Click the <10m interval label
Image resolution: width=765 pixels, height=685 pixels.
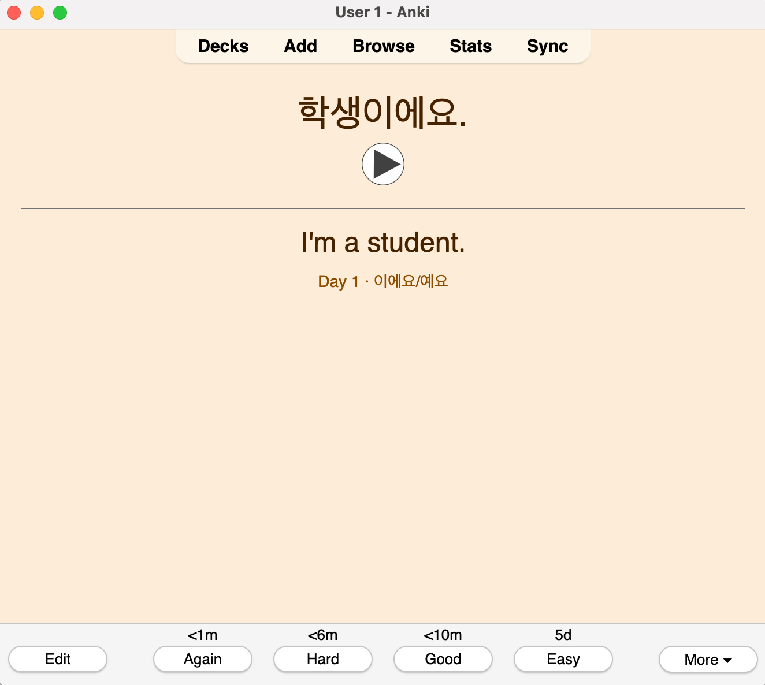tap(443, 635)
